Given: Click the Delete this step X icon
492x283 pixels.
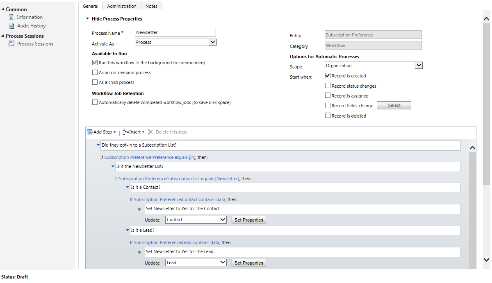Looking at the screenshot, I should coord(150,132).
